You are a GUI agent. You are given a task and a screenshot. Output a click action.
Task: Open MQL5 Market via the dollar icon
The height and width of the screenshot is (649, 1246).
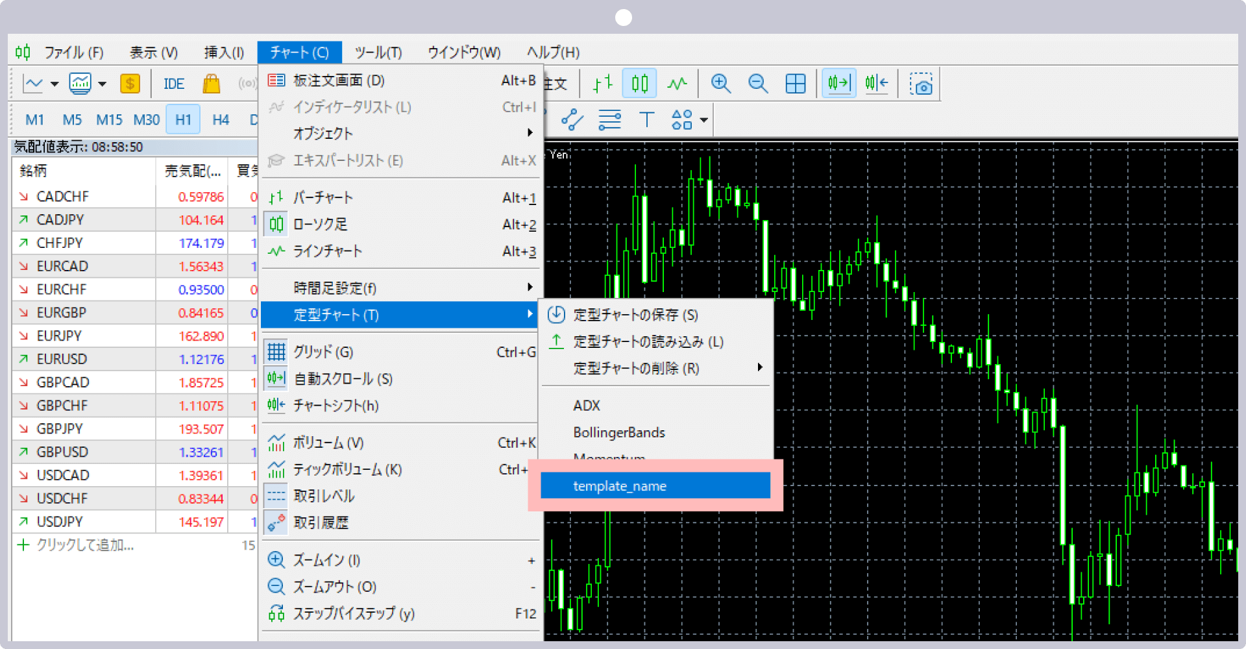point(130,83)
